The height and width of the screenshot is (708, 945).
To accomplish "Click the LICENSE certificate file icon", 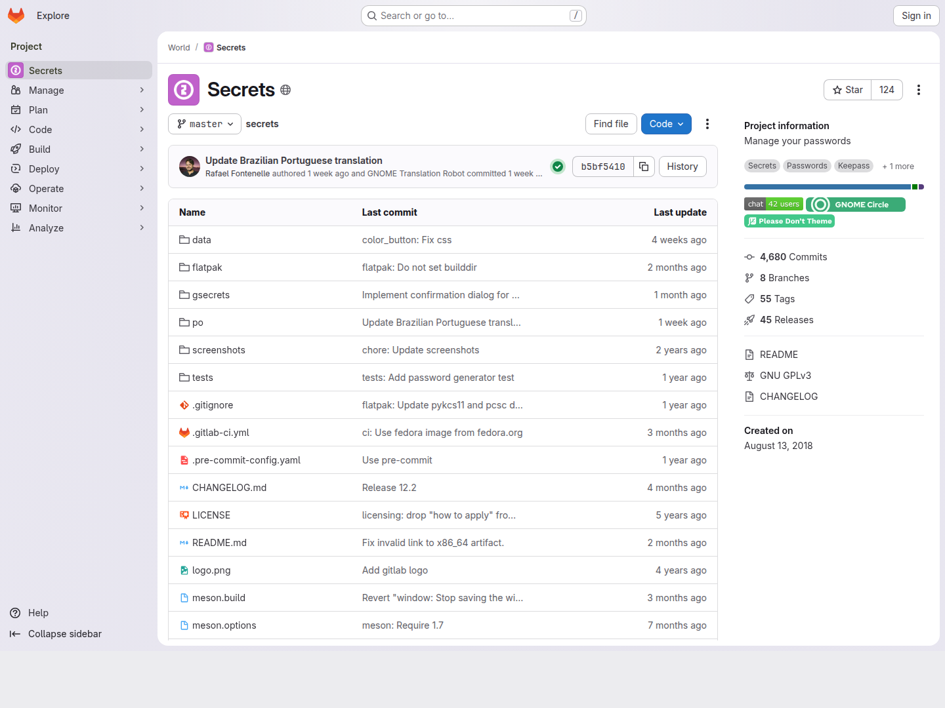I will [184, 515].
